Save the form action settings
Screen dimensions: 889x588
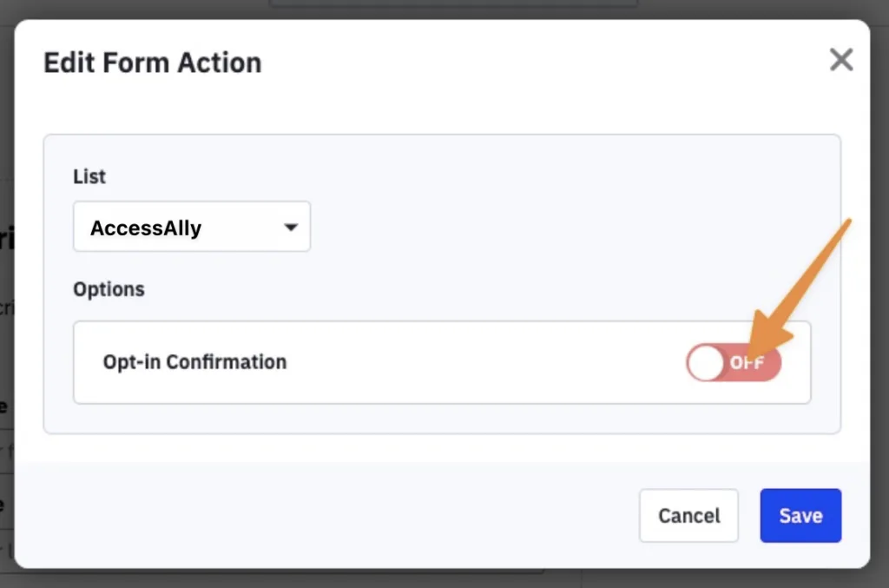800,516
